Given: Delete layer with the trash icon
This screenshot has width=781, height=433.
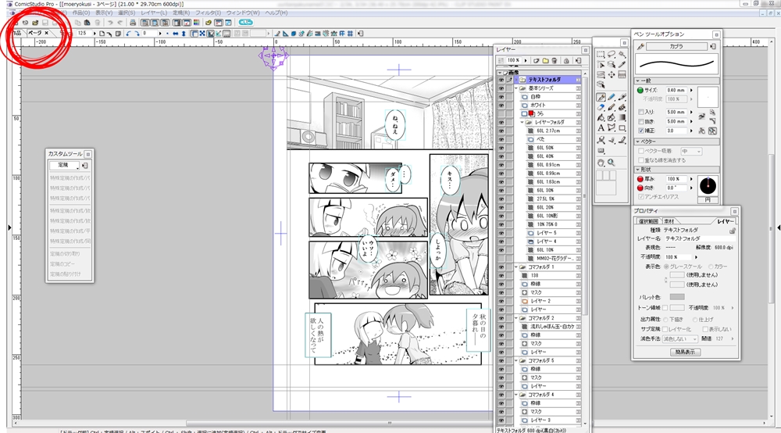Looking at the screenshot, I should point(555,60).
